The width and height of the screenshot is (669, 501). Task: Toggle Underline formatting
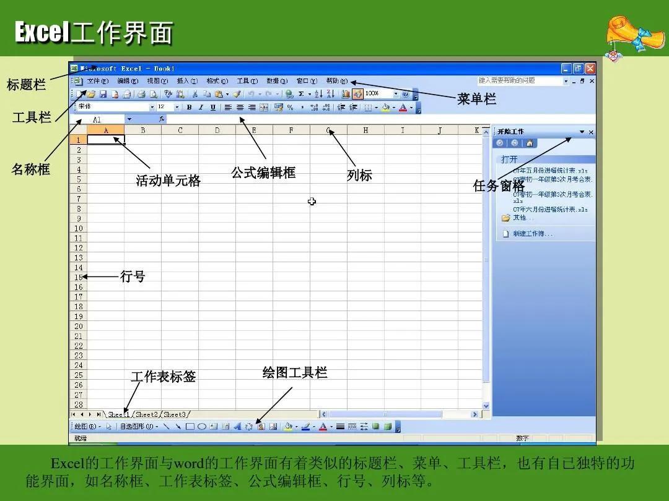coord(213,108)
